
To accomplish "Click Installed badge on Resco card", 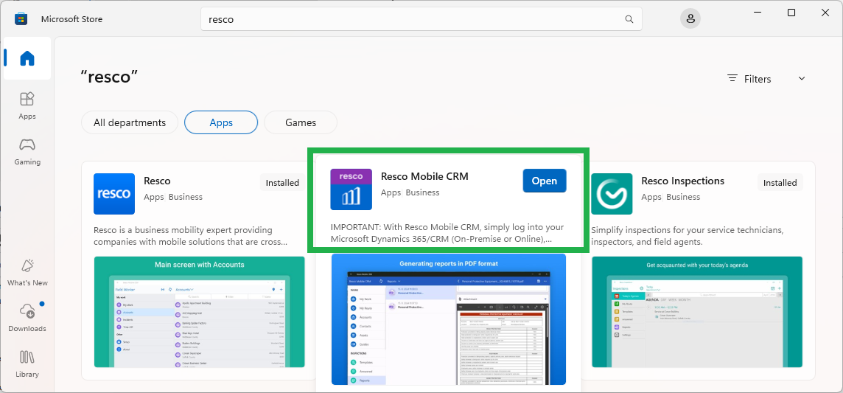I will click(282, 183).
